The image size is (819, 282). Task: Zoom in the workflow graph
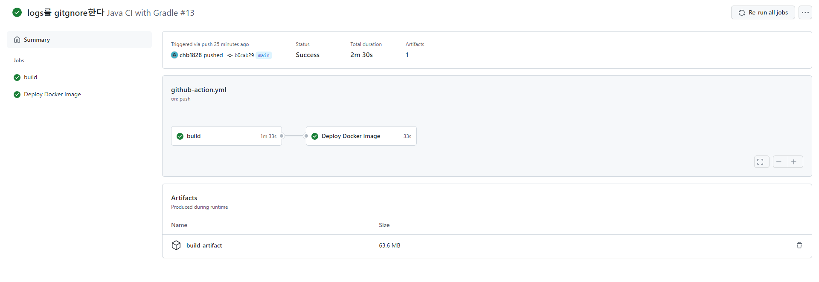795,162
